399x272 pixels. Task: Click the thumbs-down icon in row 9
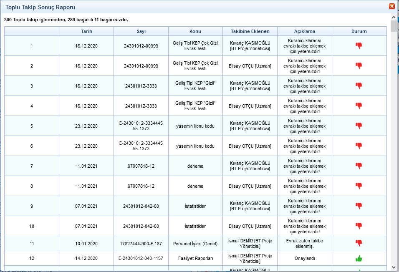[x=359, y=206]
